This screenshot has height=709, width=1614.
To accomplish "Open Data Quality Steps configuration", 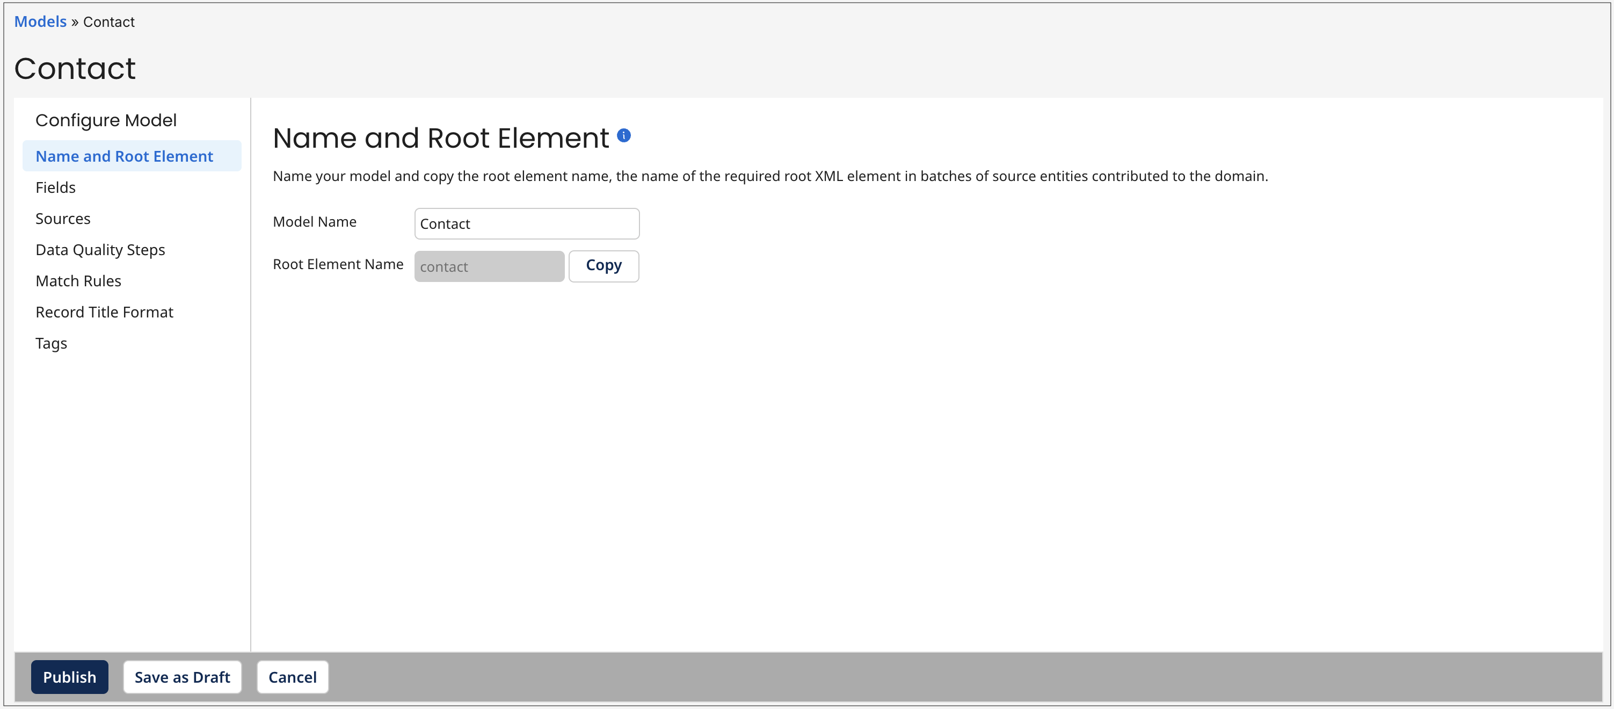I will 100,250.
